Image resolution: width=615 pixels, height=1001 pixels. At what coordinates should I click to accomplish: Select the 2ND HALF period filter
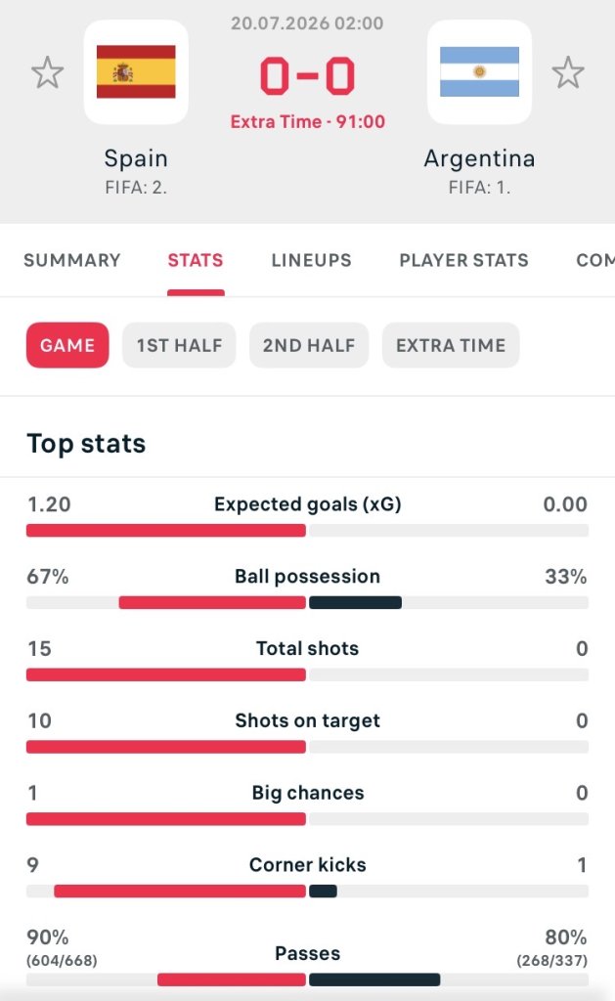coord(309,345)
